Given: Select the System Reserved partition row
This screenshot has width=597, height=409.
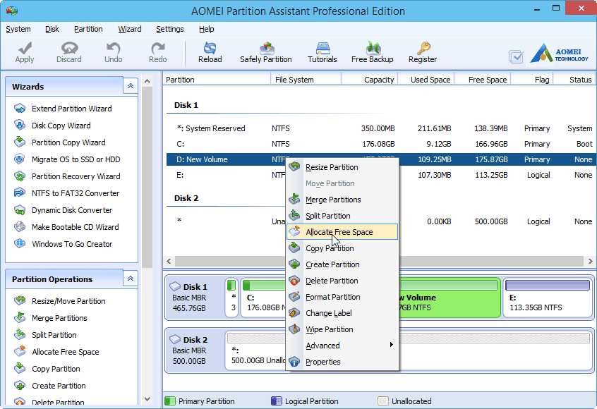Looking at the screenshot, I should coord(381,128).
